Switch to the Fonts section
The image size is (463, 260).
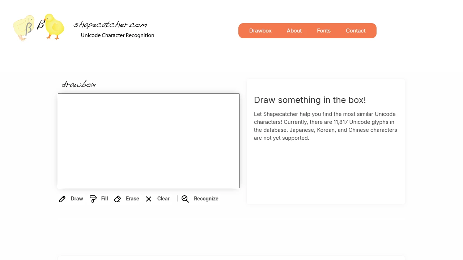[324, 31]
